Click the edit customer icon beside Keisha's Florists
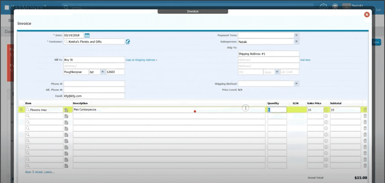This screenshot has width=385, height=183. pyautogui.click(x=128, y=41)
